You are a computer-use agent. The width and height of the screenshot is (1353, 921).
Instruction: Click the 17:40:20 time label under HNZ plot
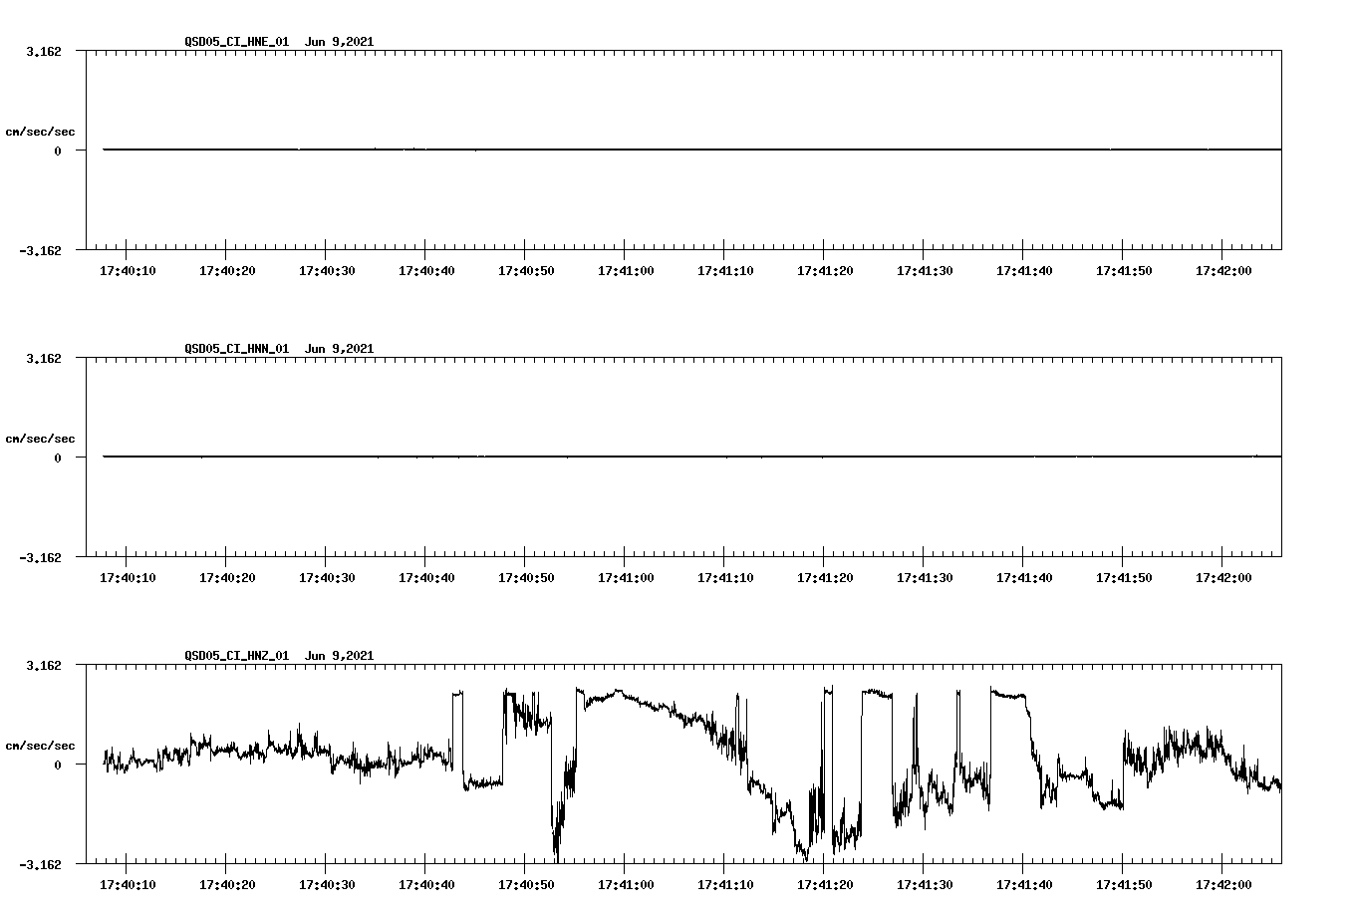[227, 885]
